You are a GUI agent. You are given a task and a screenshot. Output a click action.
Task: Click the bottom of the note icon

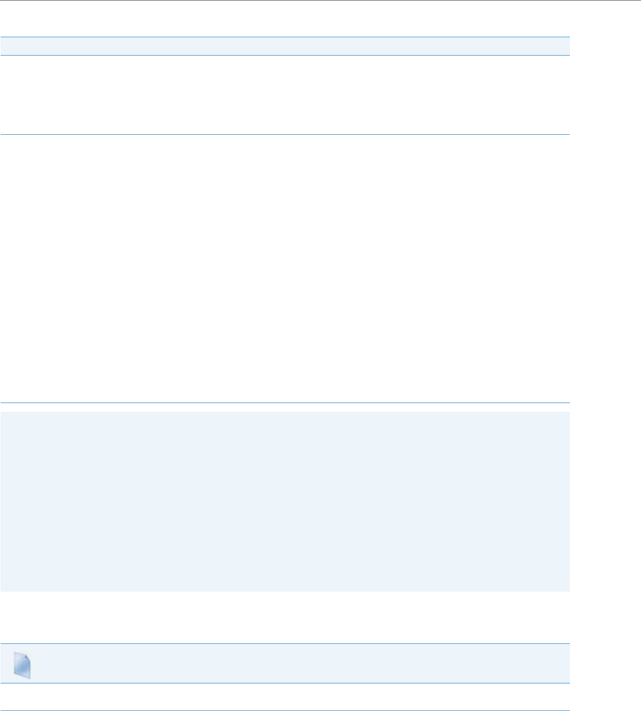pyautogui.click(x=22, y=677)
